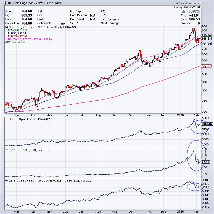Click the 557.67 MA(200) price tag
214x214 pixels.
206,66
